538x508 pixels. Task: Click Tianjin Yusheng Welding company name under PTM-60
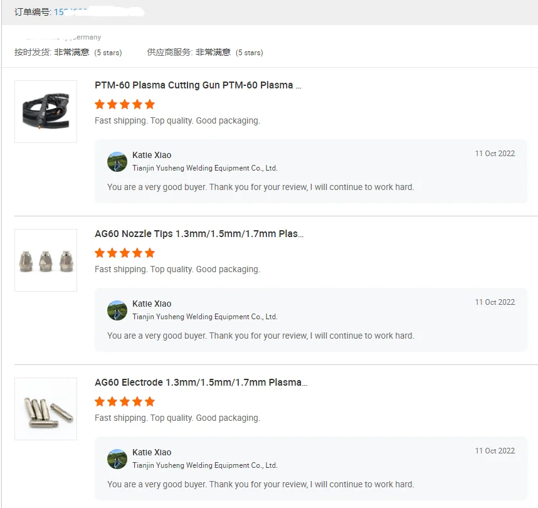click(205, 168)
